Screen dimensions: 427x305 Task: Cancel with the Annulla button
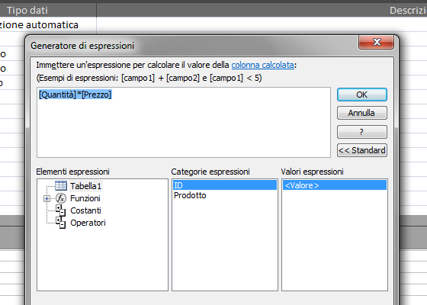click(x=362, y=113)
